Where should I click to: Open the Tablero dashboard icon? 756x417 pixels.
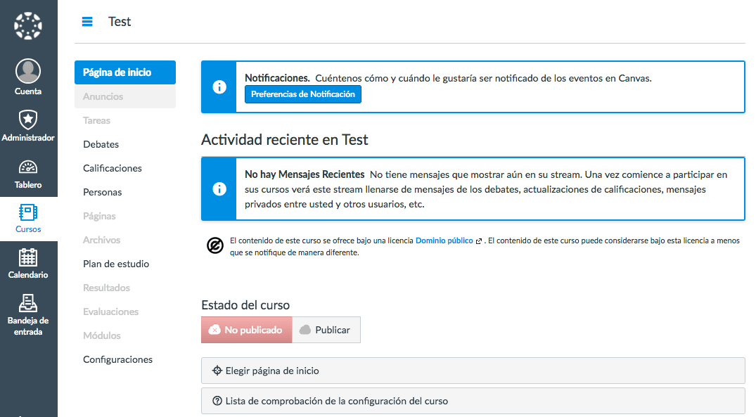coord(28,167)
